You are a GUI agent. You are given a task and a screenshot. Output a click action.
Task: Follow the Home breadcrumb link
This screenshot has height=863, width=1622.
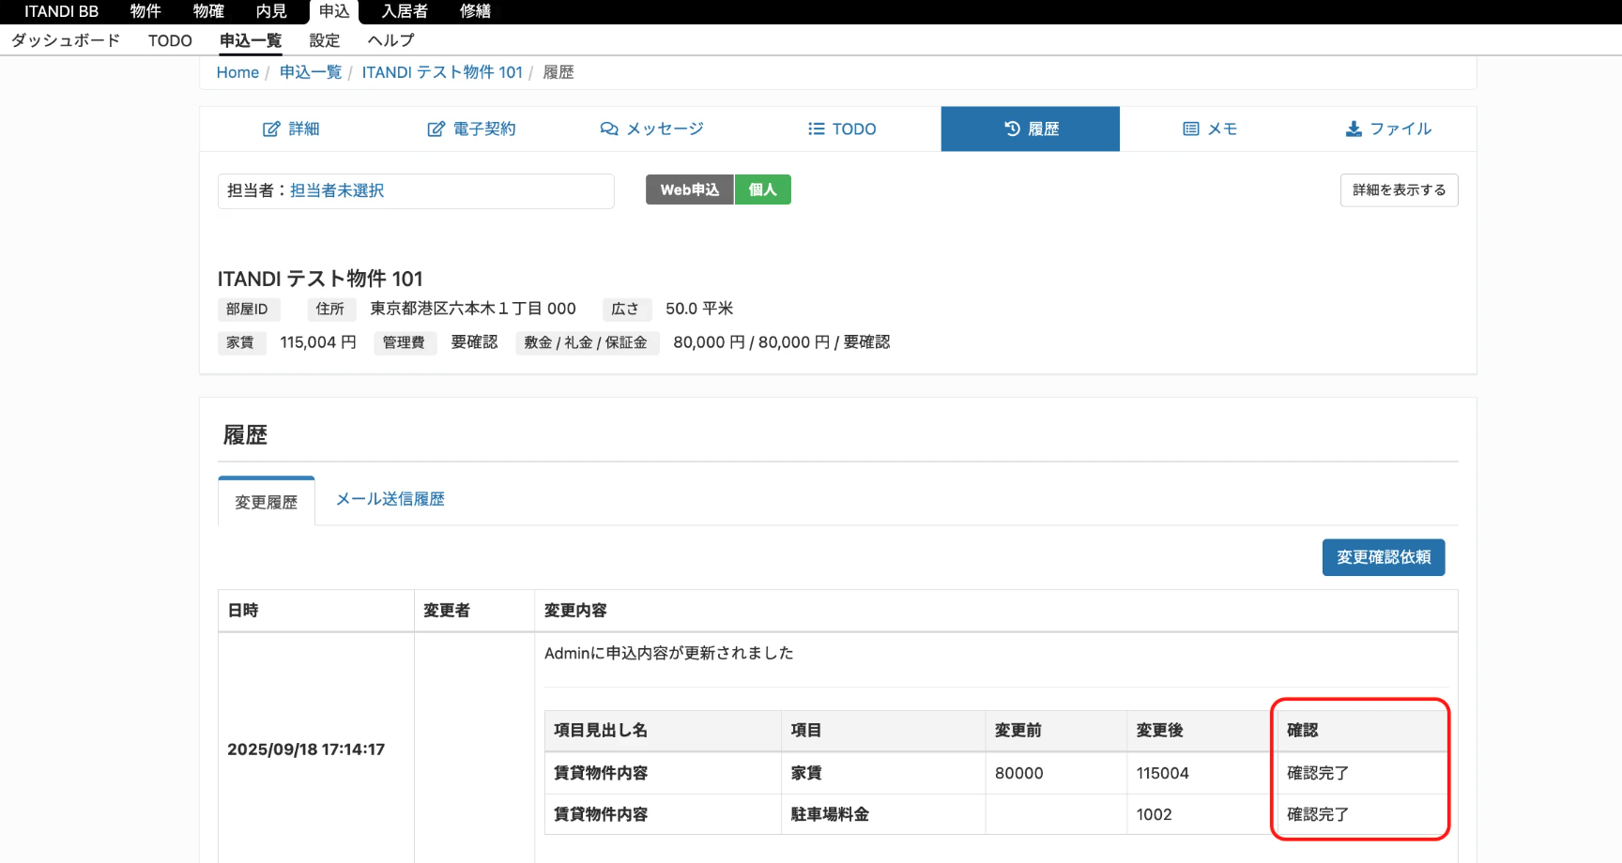[x=237, y=72]
